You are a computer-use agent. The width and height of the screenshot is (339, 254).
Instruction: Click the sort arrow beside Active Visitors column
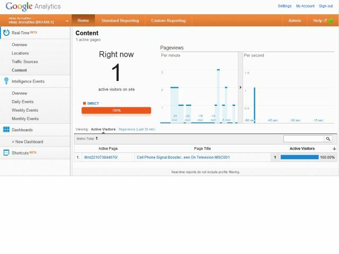point(334,149)
